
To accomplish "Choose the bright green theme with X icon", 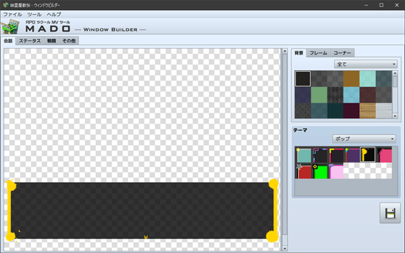I will tap(320, 171).
